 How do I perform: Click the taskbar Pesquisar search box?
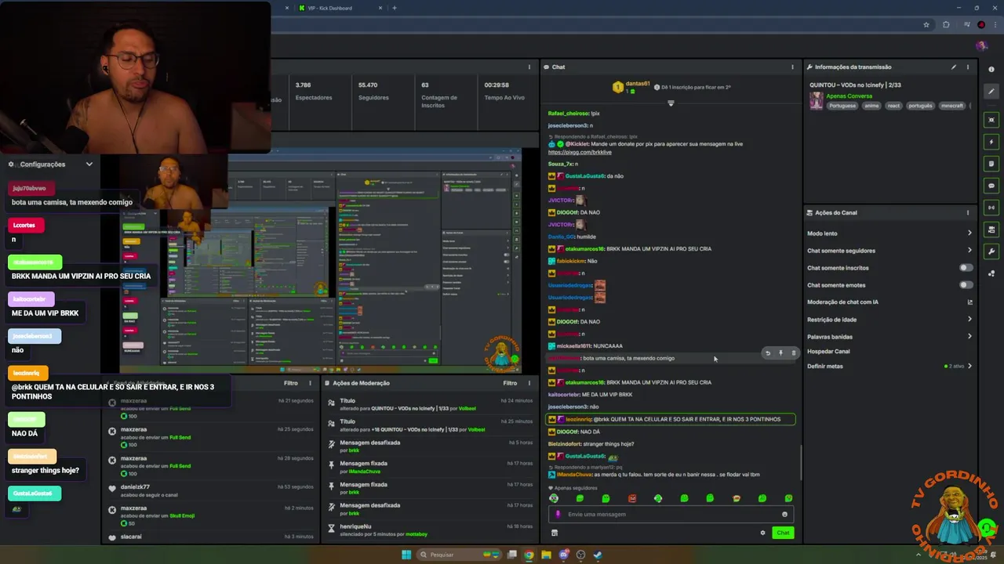coord(458,555)
